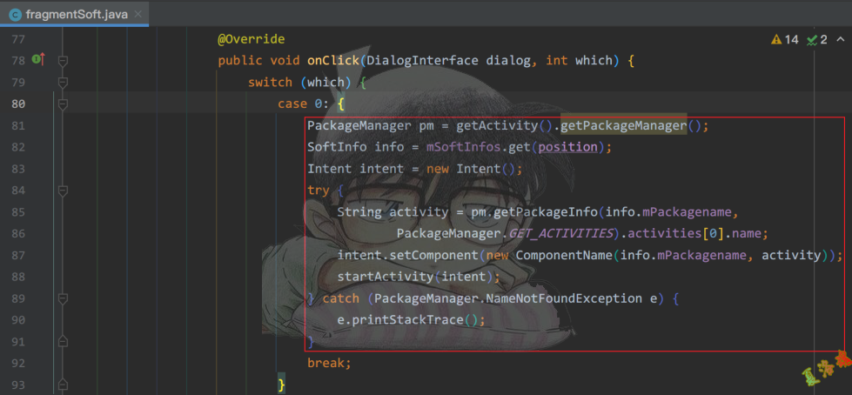Click the Java class icon on fragmentSoft.java tab
Viewport: 852px width, 395px height.
click(x=15, y=14)
